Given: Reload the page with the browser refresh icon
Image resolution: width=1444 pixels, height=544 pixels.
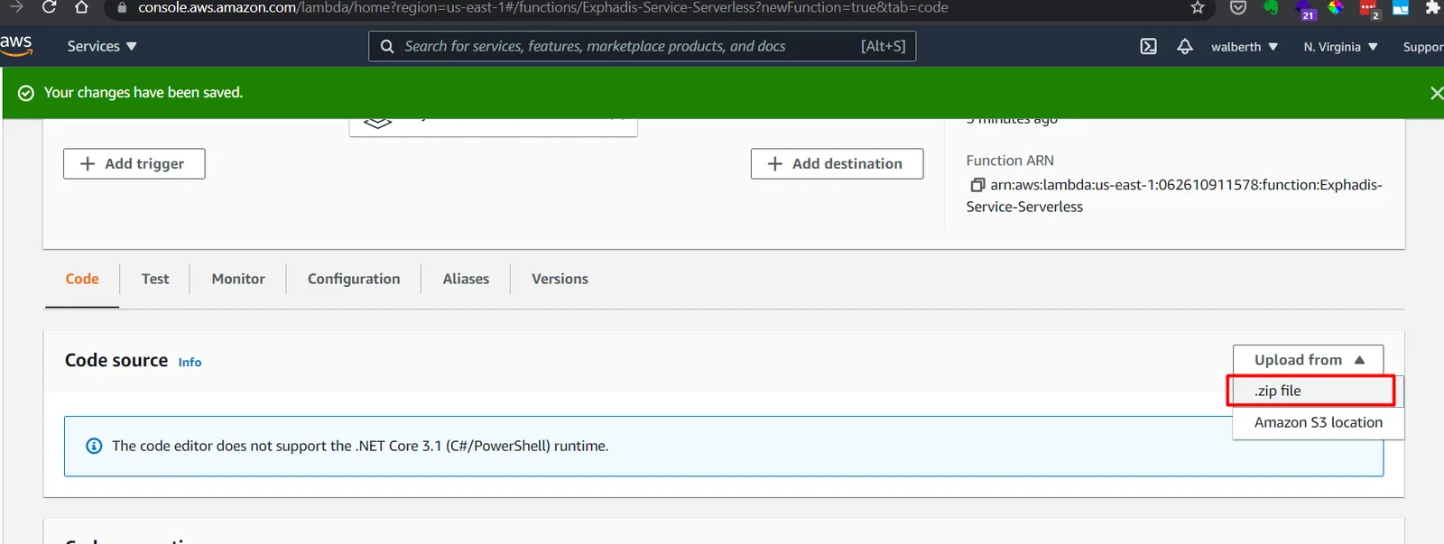Looking at the screenshot, I should pyautogui.click(x=50, y=7).
